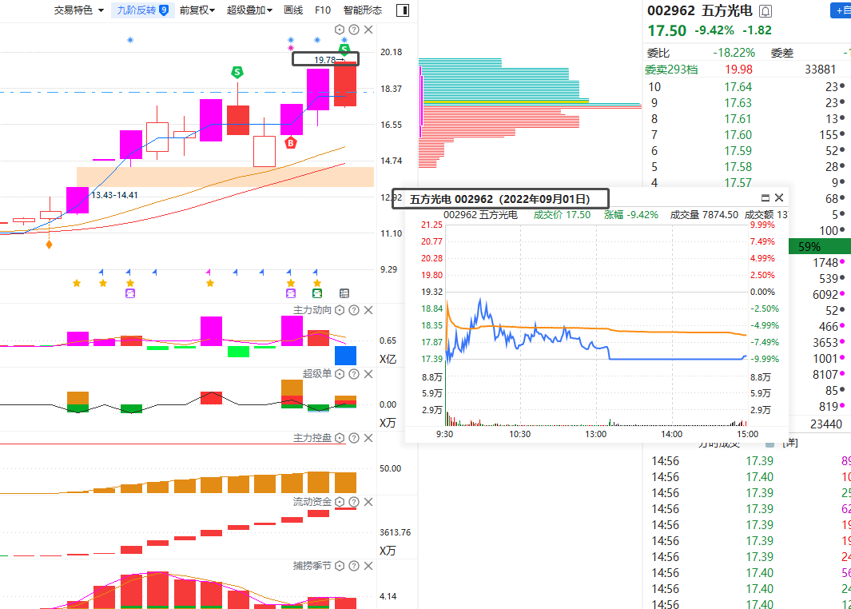The width and height of the screenshot is (851, 609).
Task: Show help for the 主力控盘 indicator
Action: point(354,438)
